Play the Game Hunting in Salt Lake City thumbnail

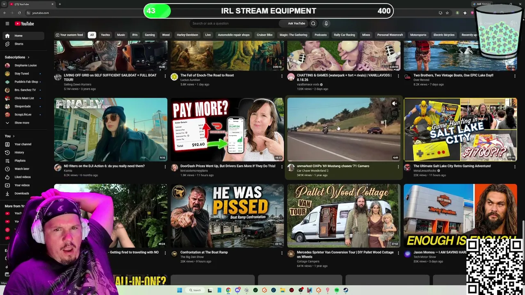tap(460, 129)
